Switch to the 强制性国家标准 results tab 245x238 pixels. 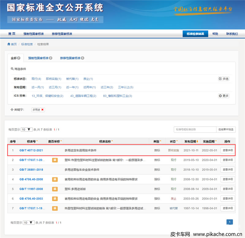(x=40, y=58)
